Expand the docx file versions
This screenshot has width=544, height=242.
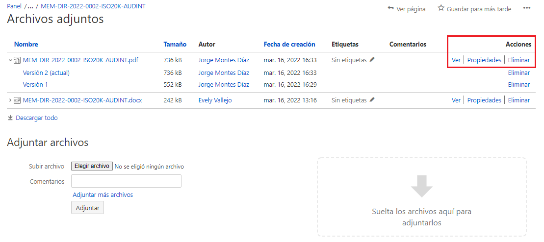pos(10,100)
